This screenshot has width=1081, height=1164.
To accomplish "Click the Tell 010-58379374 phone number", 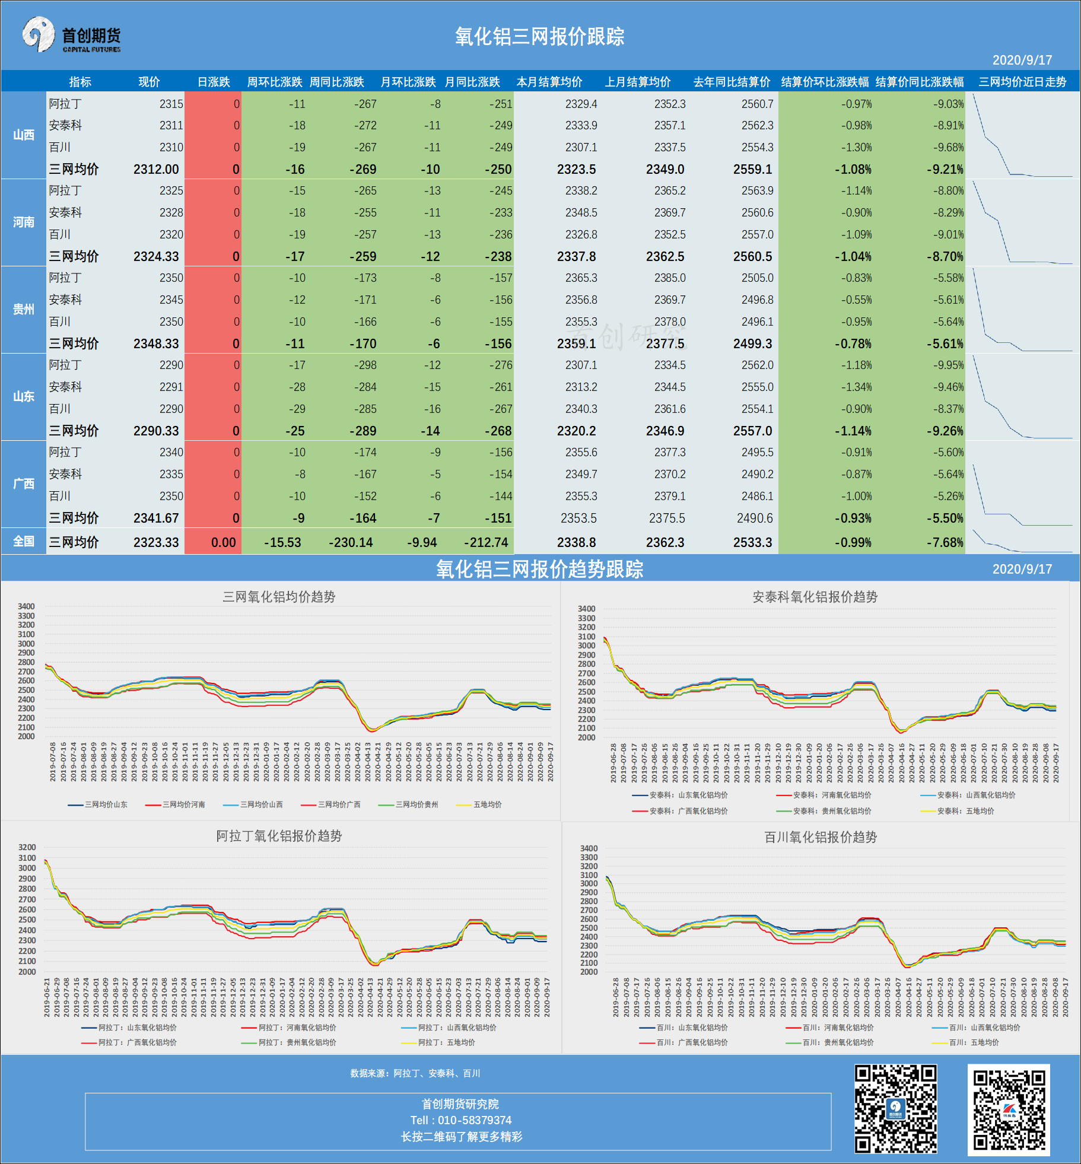I will point(460,1120).
